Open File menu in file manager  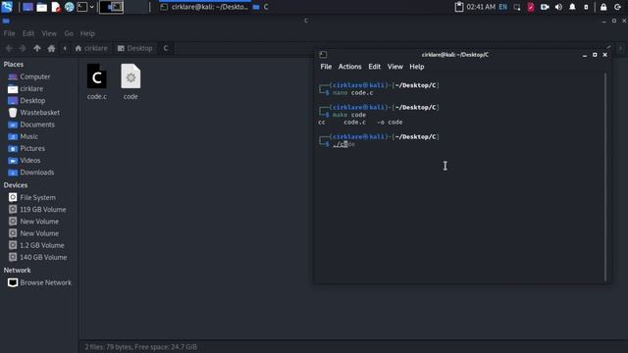(9, 33)
